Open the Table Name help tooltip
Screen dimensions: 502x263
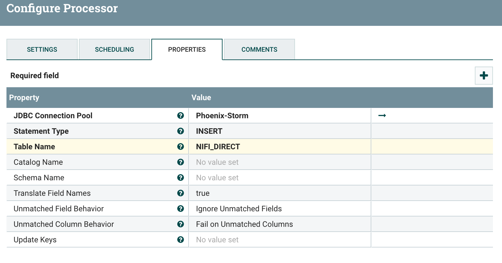coord(180,146)
